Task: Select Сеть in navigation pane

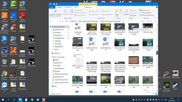Action: pos(55,86)
